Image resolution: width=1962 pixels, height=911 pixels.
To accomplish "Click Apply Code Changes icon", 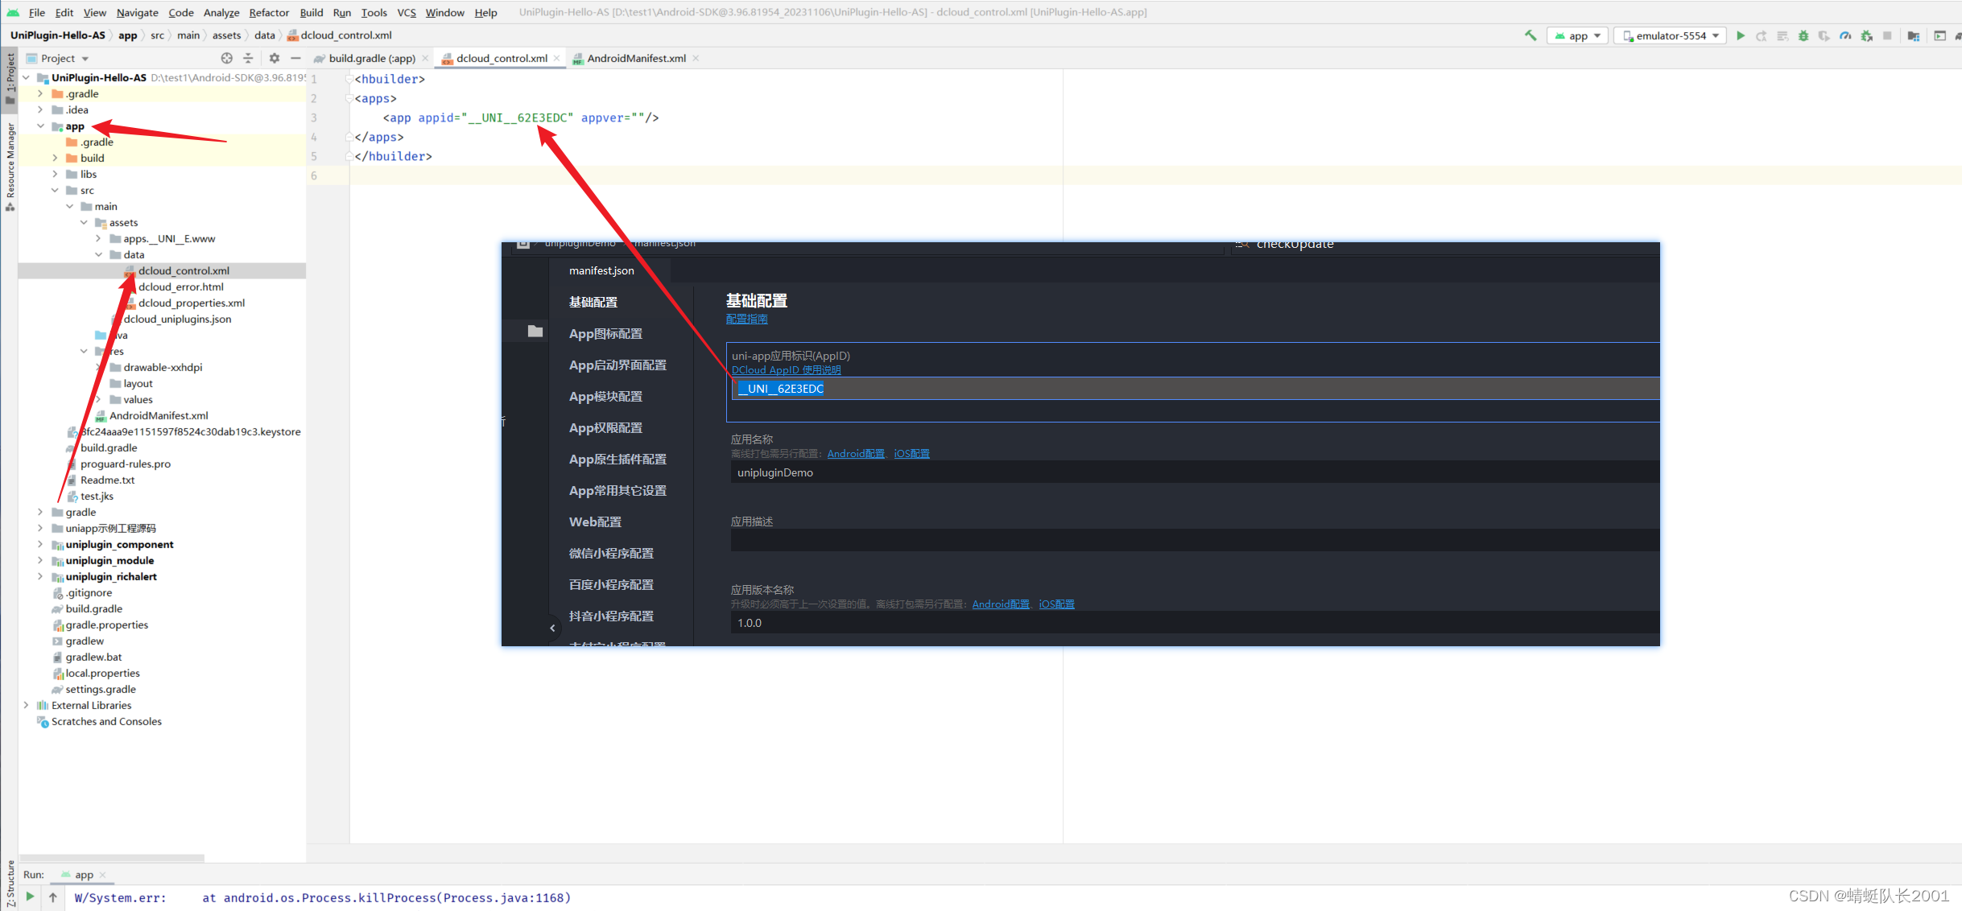I will point(1782,35).
